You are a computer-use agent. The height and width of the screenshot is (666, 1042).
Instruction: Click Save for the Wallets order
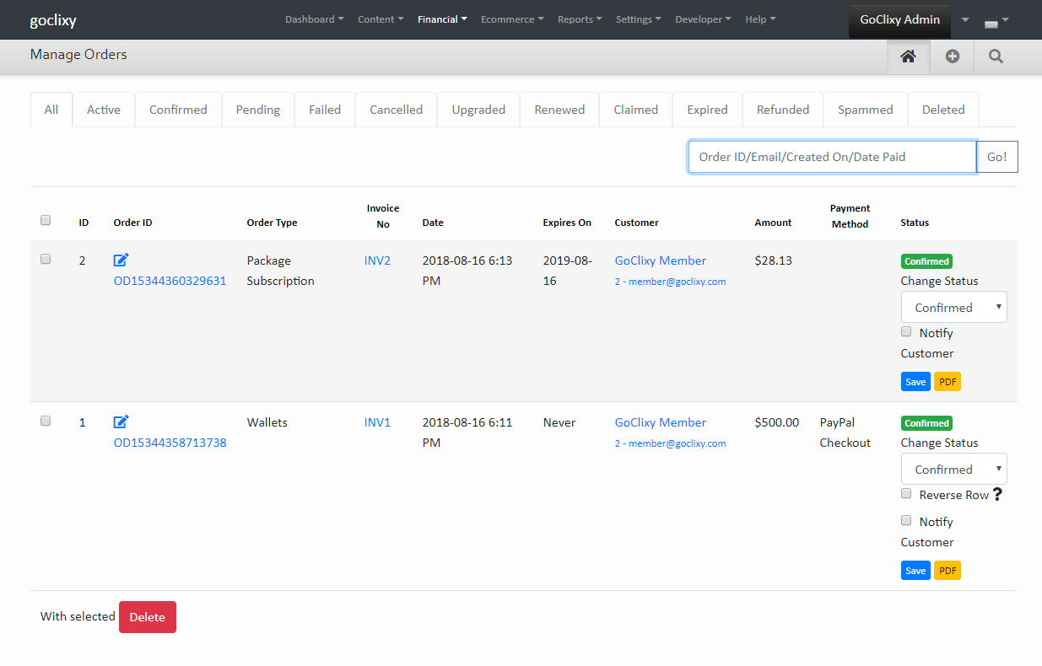(x=915, y=571)
